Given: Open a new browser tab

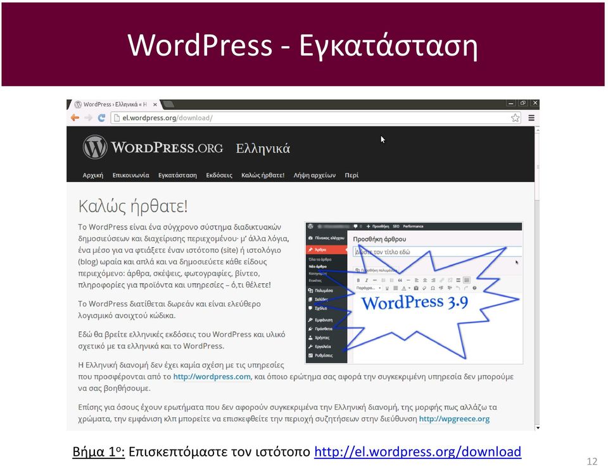Looking at the screenshot, I should [168, 104].
